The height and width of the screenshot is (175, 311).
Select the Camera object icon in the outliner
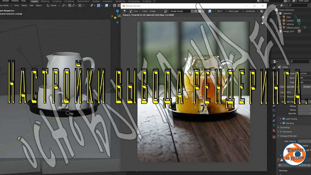click(284, 21)
